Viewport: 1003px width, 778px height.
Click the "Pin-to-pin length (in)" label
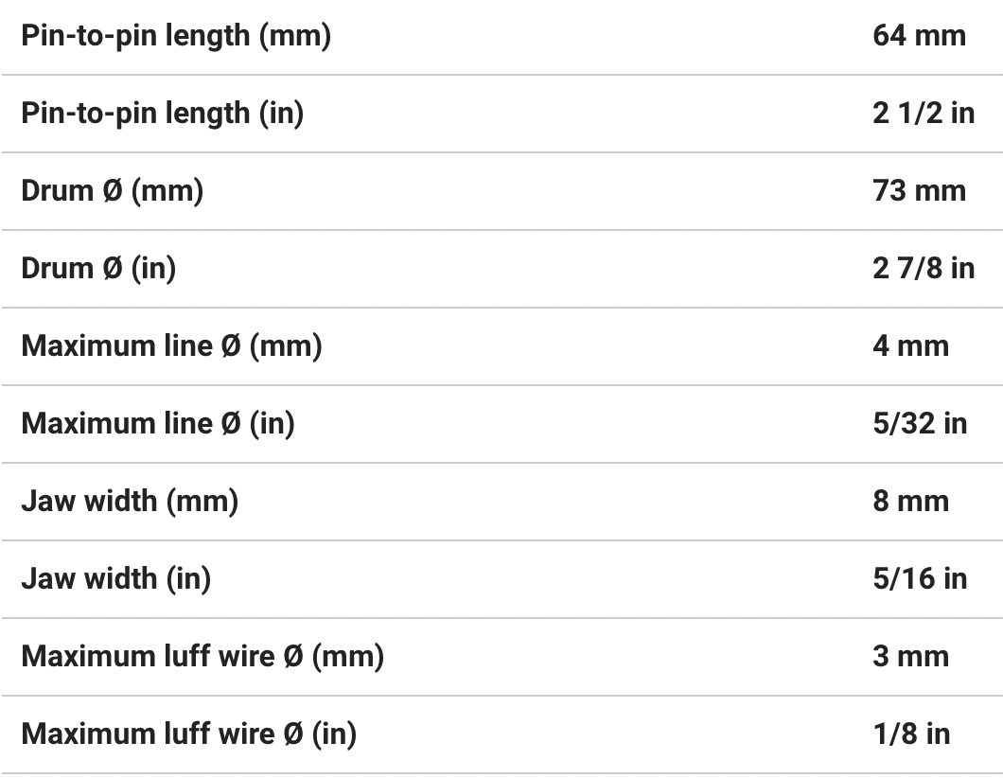click(x=162, y=114)
